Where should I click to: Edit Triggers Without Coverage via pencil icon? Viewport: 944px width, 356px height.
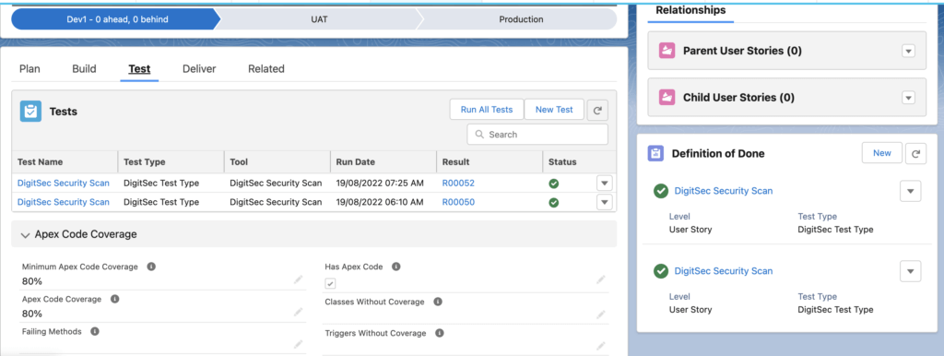pos(600,346)
